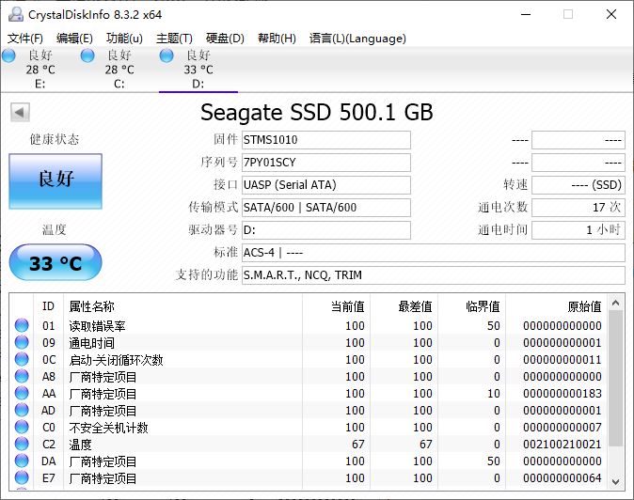Click the transfer mode field SATA/600 | SATA/600
The height and width of the screenshot is (500, 634).
point(326,208)
